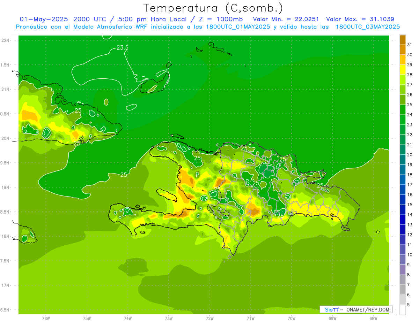Click the '17N' latitude axis label
419x323 pixels.
(5, 285)
